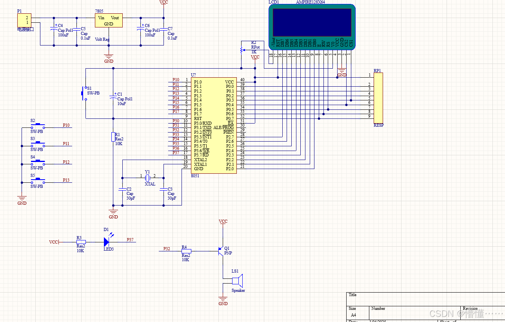Image resolution: width=505 pixels, height=322 pixels.
Task: Click the PSEN pin name on the 8051
Action: tap(229, 133)
